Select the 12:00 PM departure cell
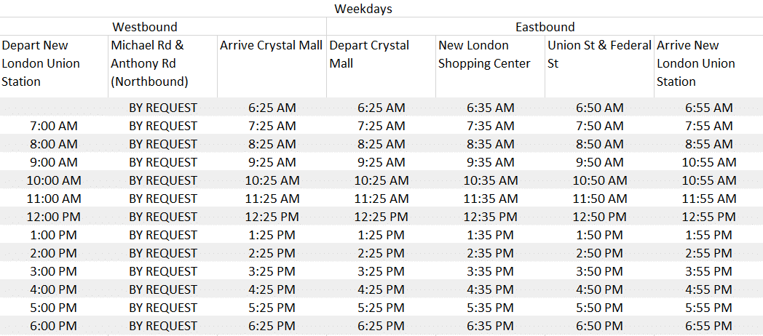The height and width of the screenshot is (336, 763). tap(54, 217)
